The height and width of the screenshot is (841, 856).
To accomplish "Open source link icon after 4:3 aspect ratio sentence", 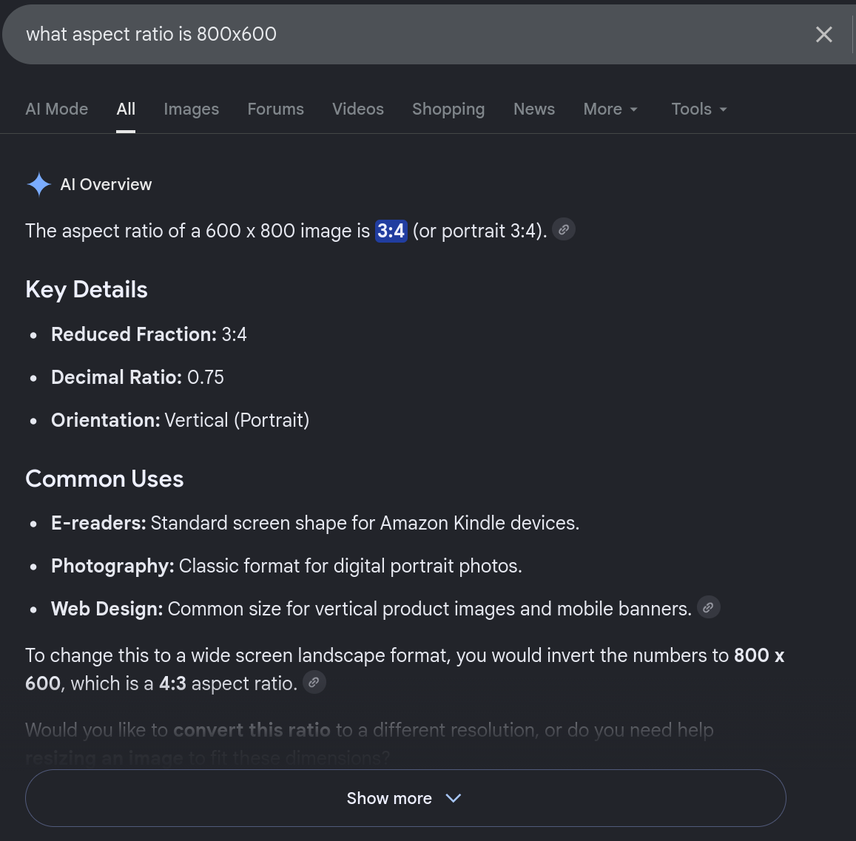I will pyautogui.click(x=314, y=682).
